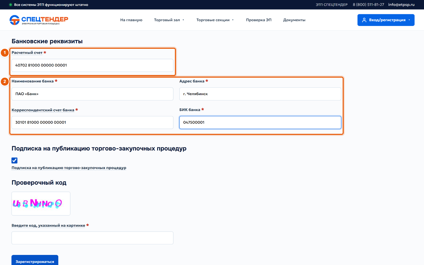Expand the Торговые секции dropdown arrow
424x265 pixels.
(233, 20)
